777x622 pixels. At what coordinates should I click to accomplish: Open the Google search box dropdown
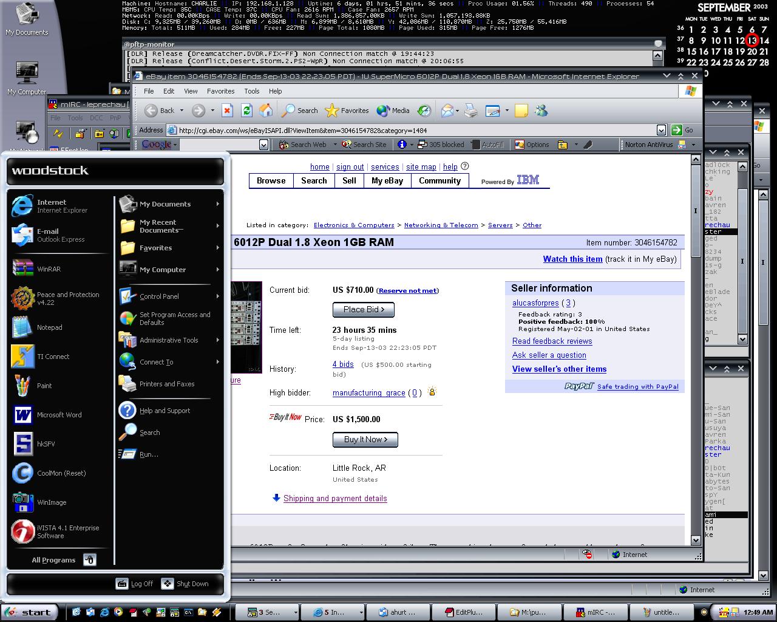click(263, 145)
